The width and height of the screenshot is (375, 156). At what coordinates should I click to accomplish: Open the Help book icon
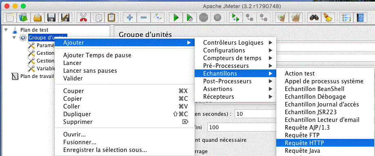point(360,17)
